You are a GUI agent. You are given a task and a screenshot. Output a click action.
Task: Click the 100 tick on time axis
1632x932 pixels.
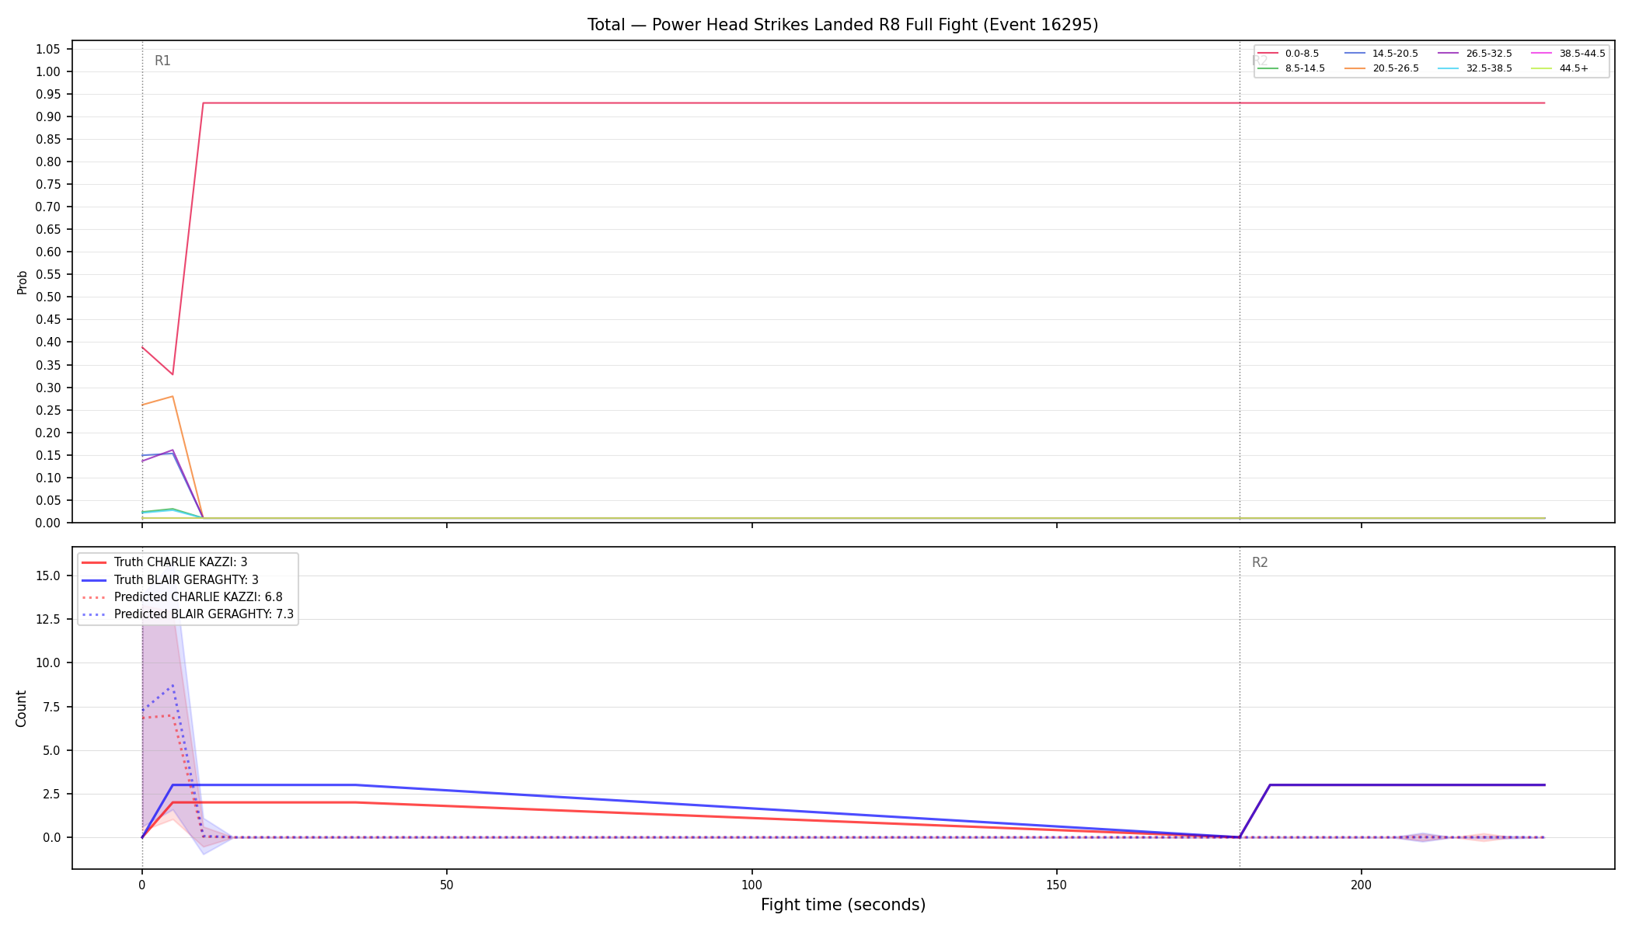751,884
